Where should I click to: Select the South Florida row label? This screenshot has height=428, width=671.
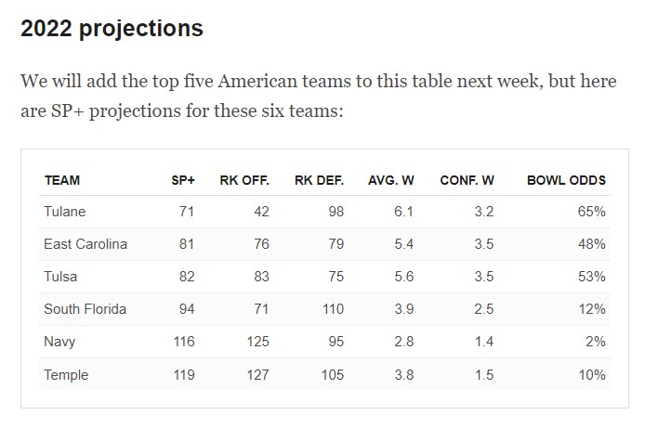tap(85, 309)
